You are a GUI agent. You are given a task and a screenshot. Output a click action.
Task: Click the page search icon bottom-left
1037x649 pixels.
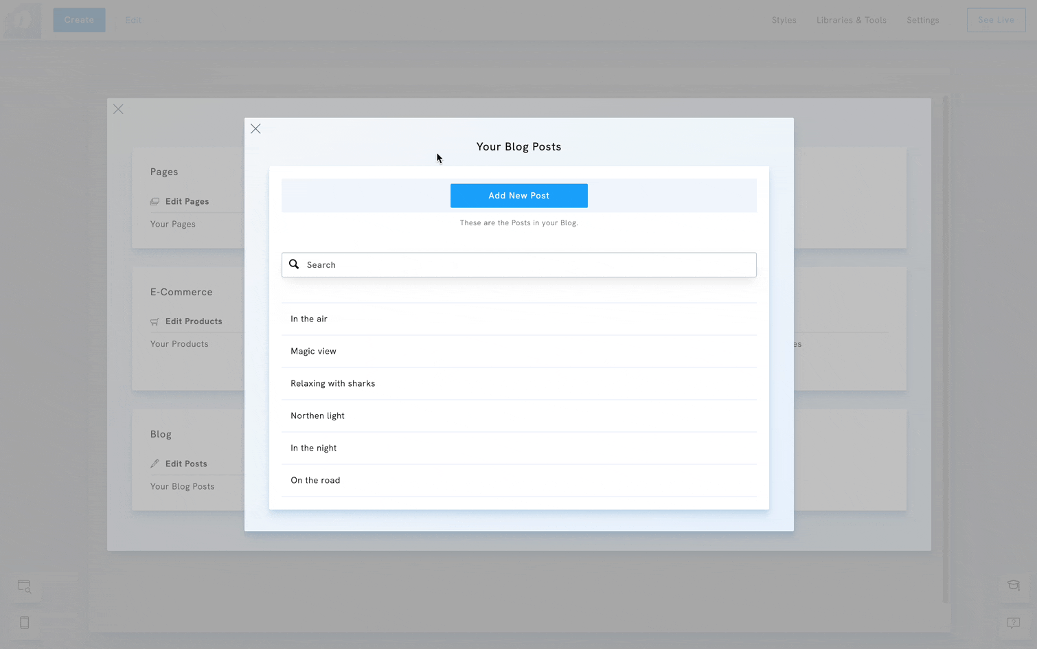coord(24,587)
